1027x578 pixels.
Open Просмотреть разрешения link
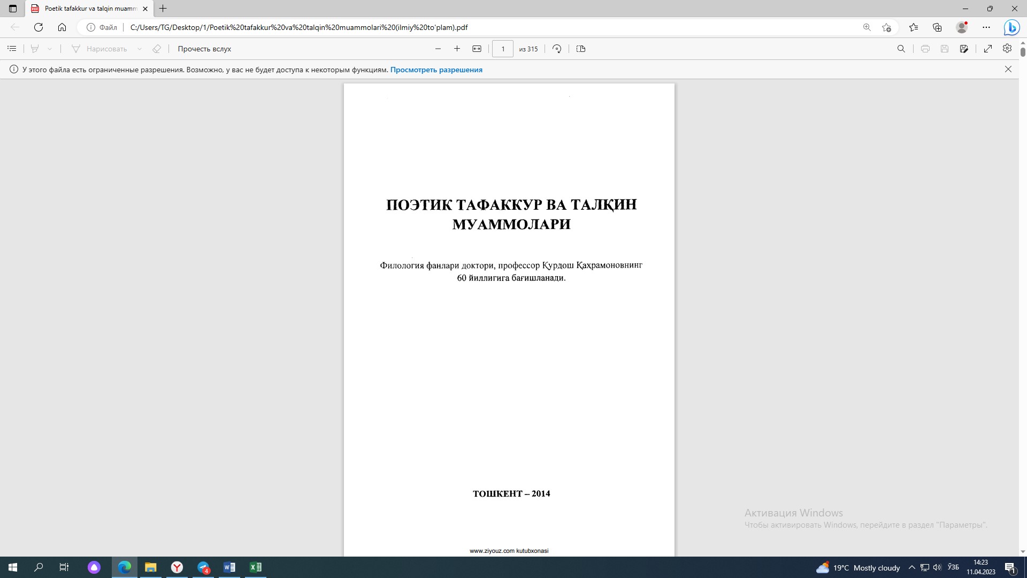[436, 70]
